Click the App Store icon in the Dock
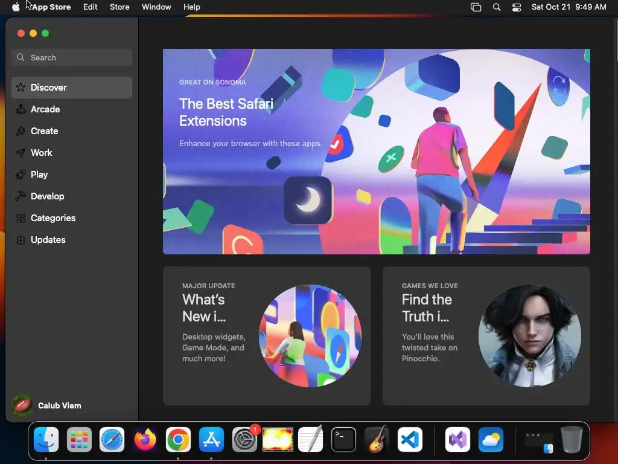The image size is (618, 464). point(211,440)
